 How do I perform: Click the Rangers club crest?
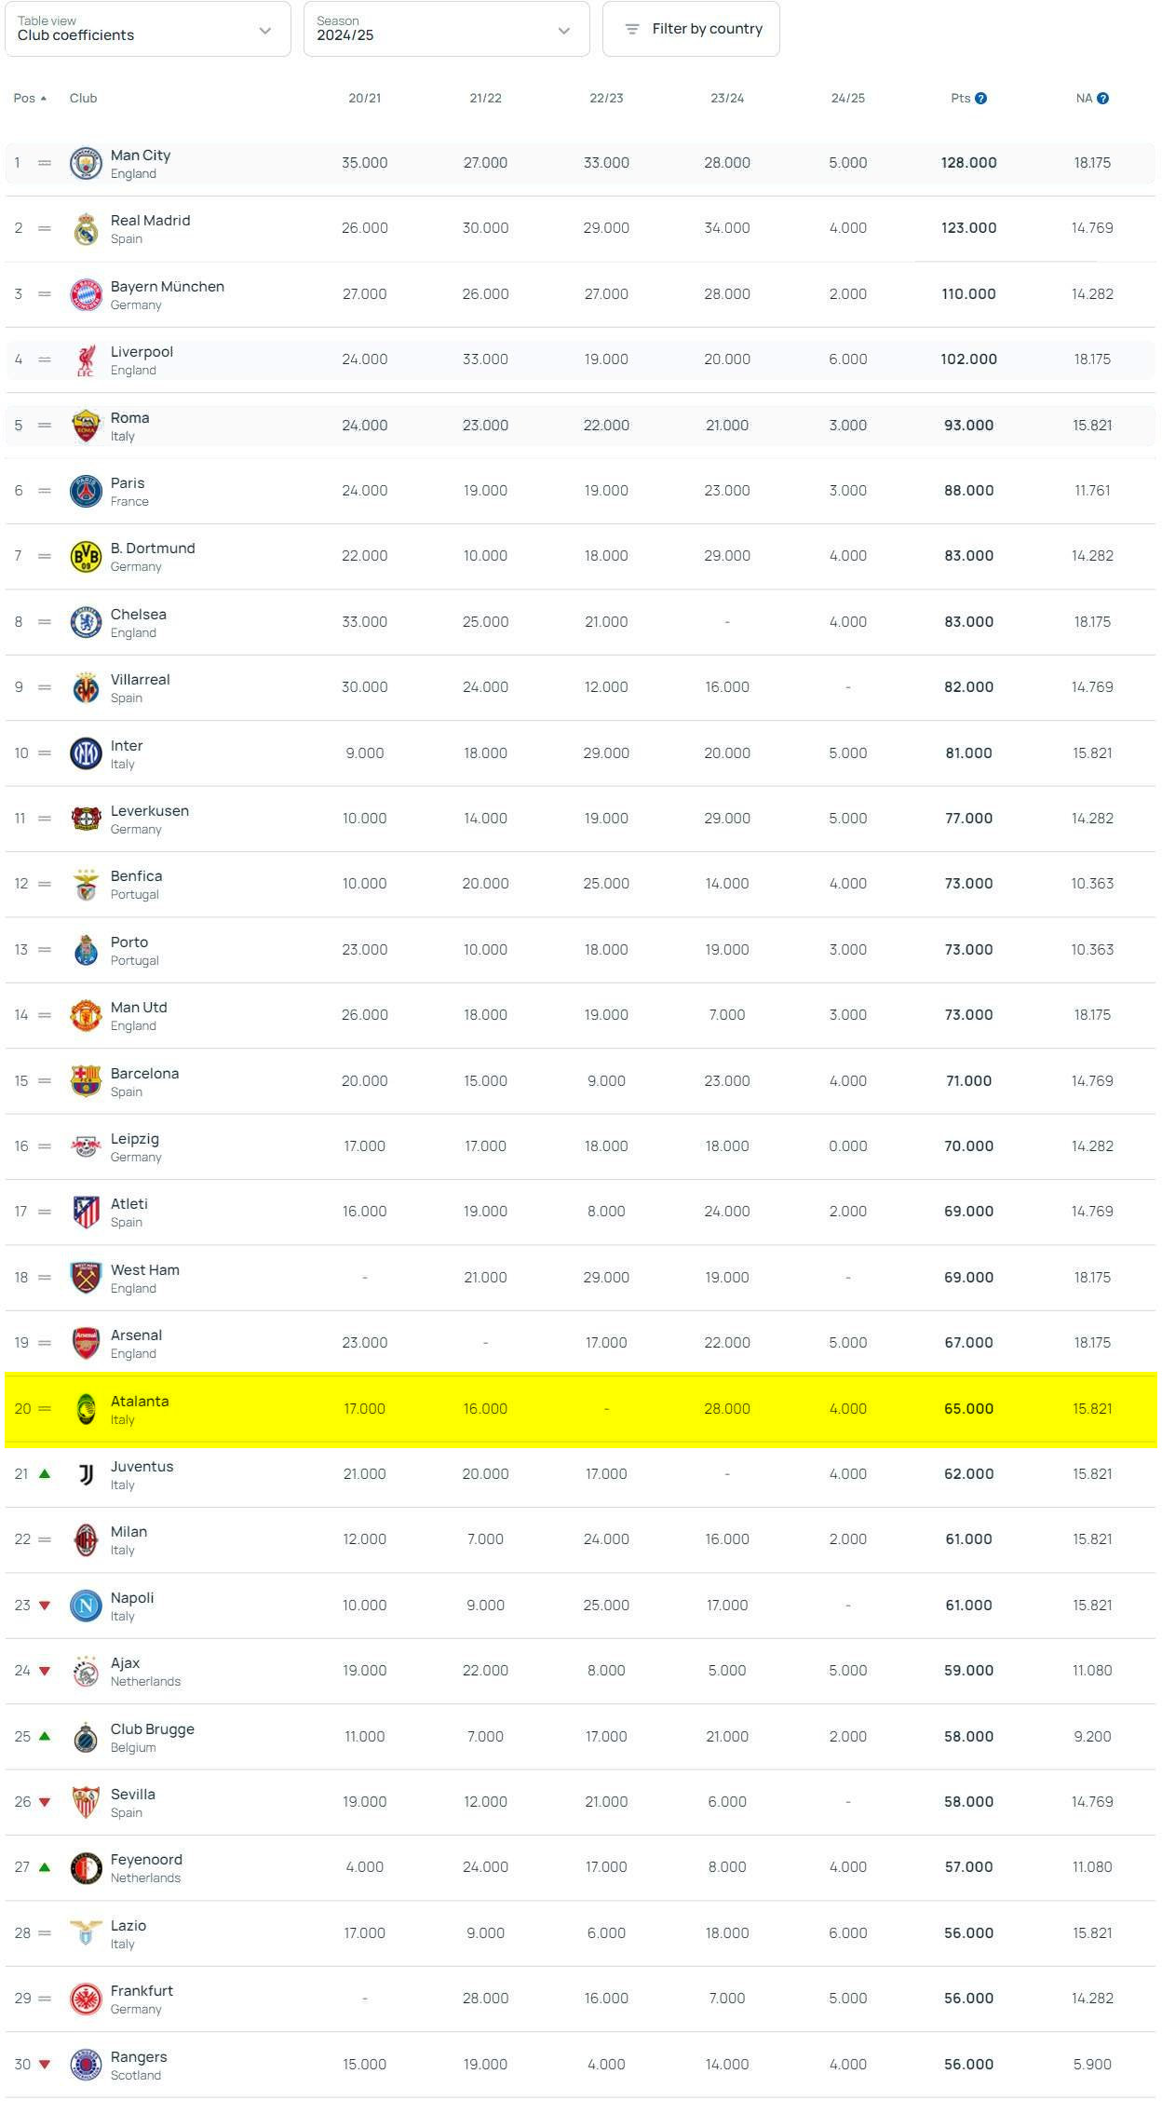coord(86,2065)
